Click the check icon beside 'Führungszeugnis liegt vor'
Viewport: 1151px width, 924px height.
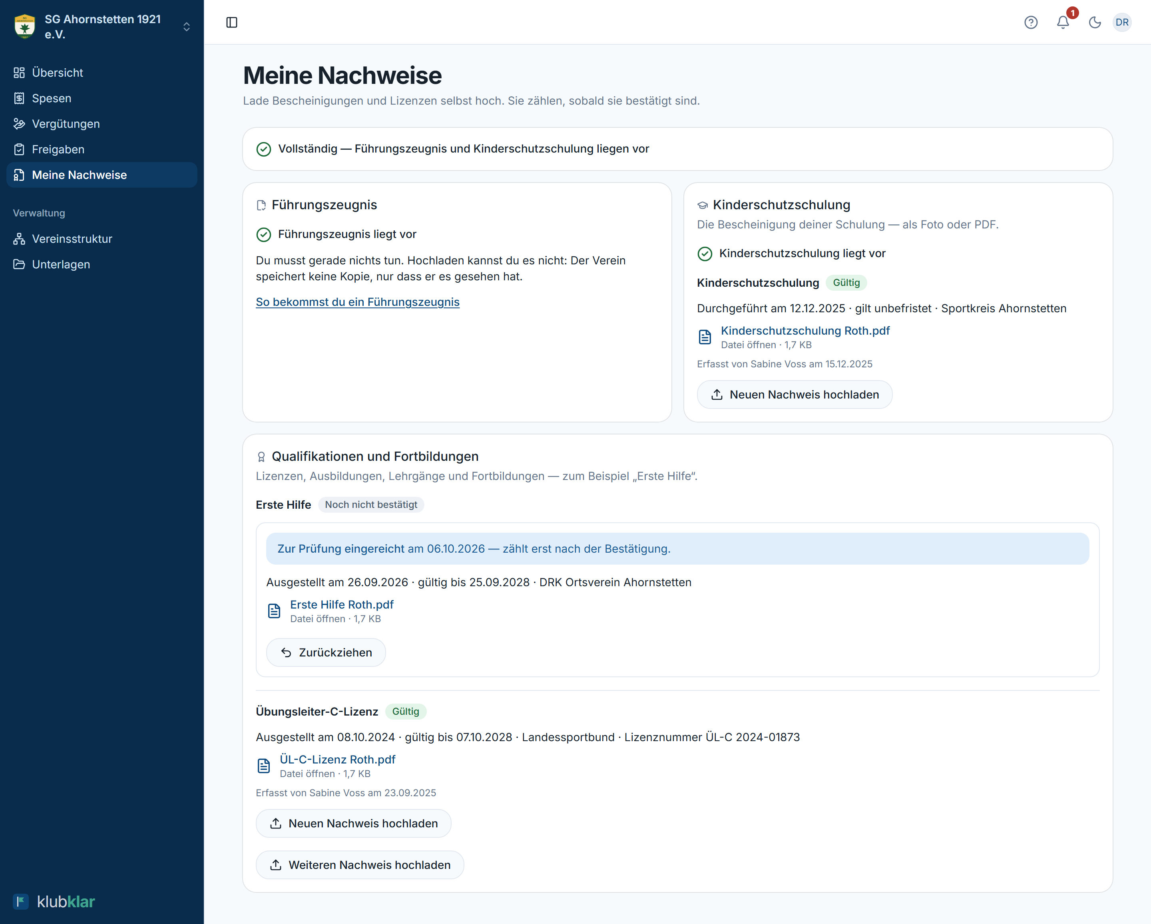pos(264,235)
